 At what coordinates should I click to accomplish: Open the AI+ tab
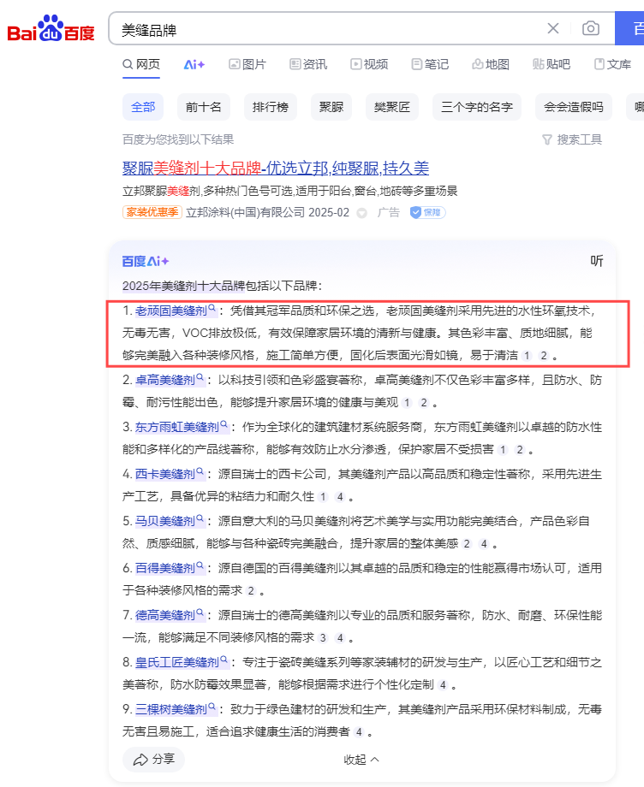194,64
